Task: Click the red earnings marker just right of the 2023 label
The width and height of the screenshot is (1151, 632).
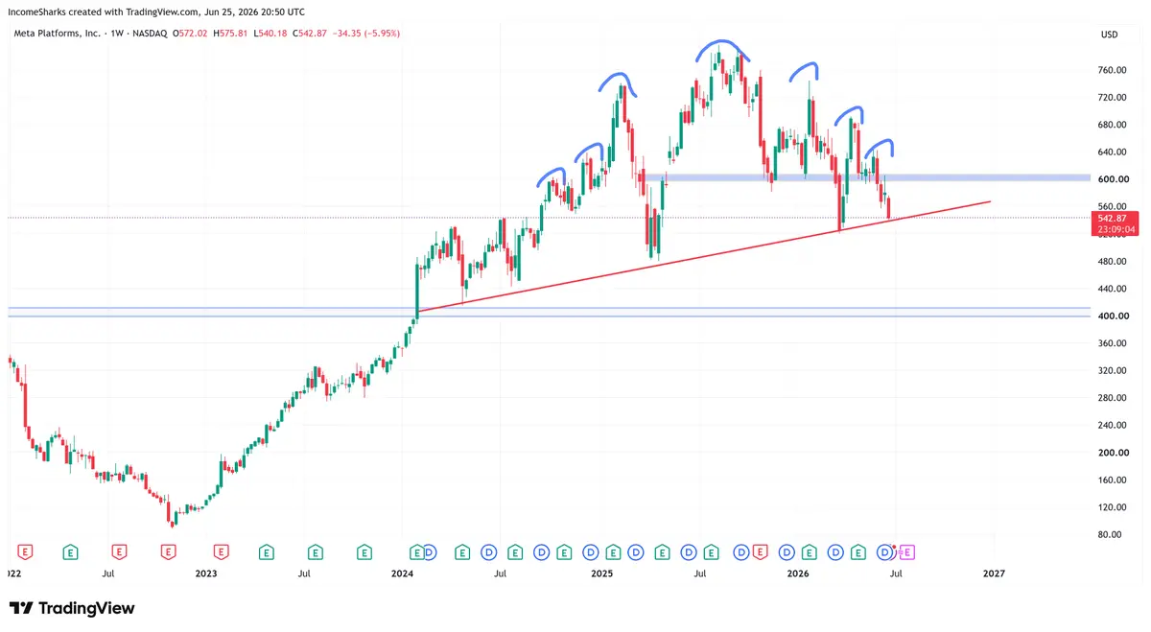Action: pos(222,551)
